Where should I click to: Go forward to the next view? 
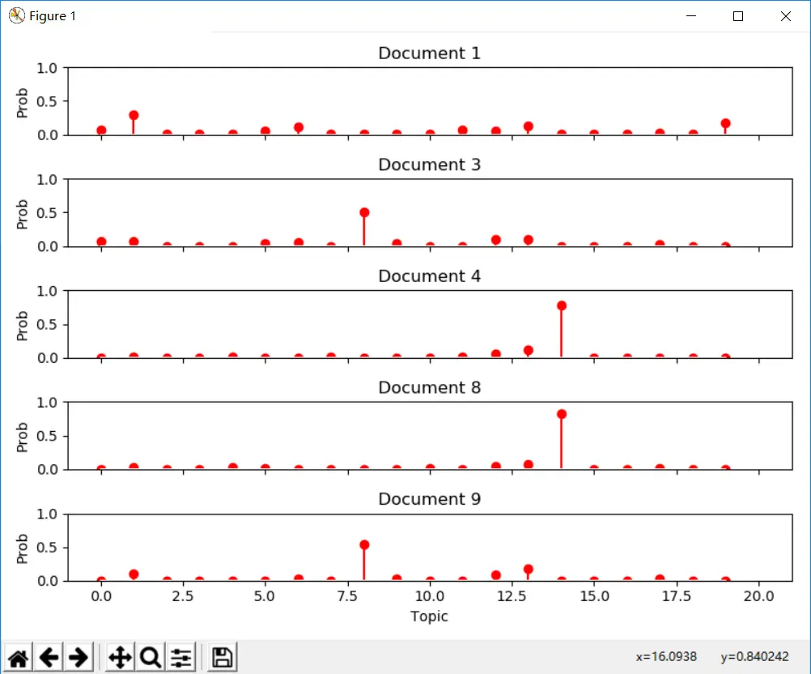coord(79,658)
